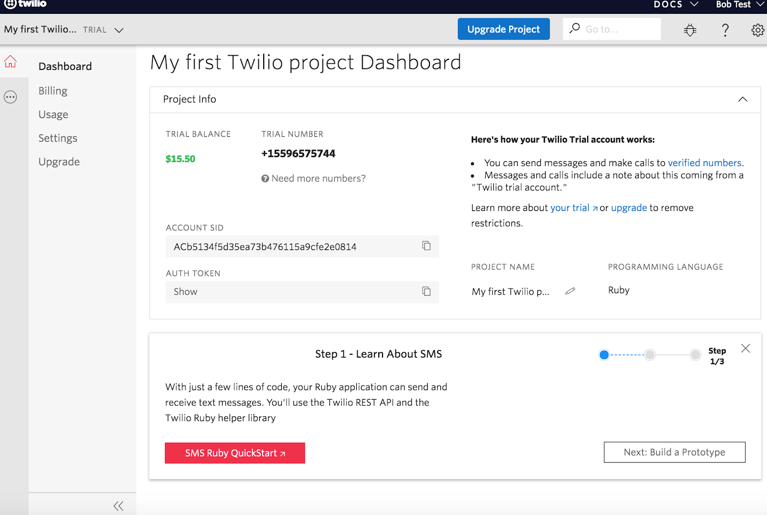This screenshot has width=767, height=515.
Task: Click the Step 1 - Learn About SMS heading
Action: tap(379, 354)
